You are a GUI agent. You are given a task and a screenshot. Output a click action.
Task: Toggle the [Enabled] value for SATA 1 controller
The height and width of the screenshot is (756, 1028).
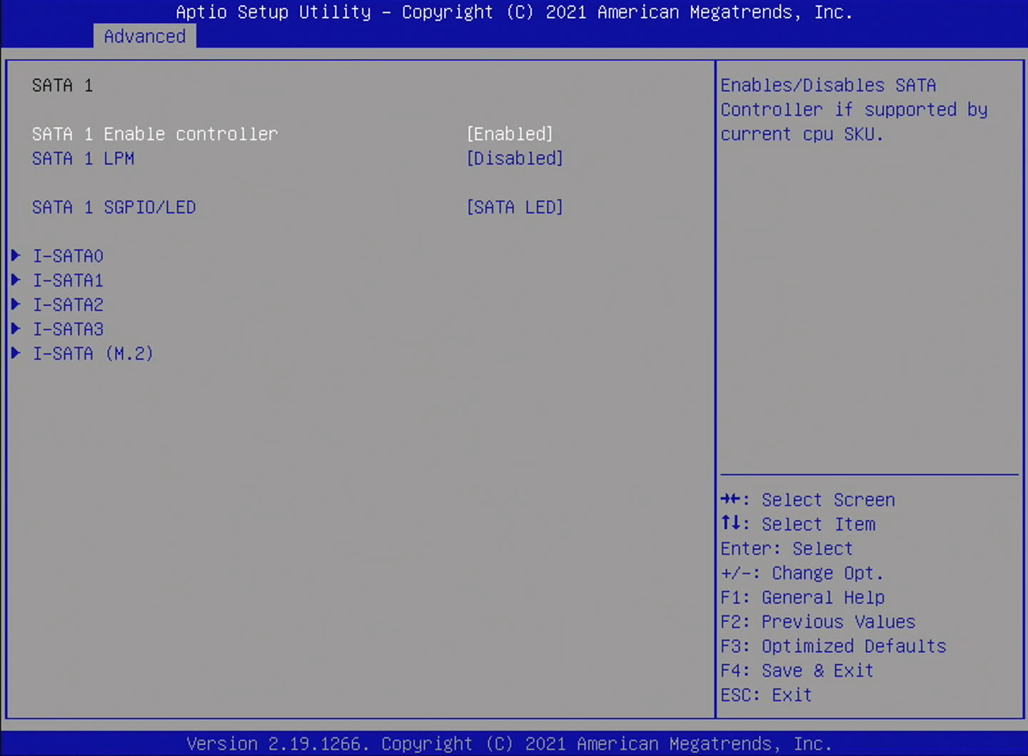pyautogui.click(x=509, y=134)
